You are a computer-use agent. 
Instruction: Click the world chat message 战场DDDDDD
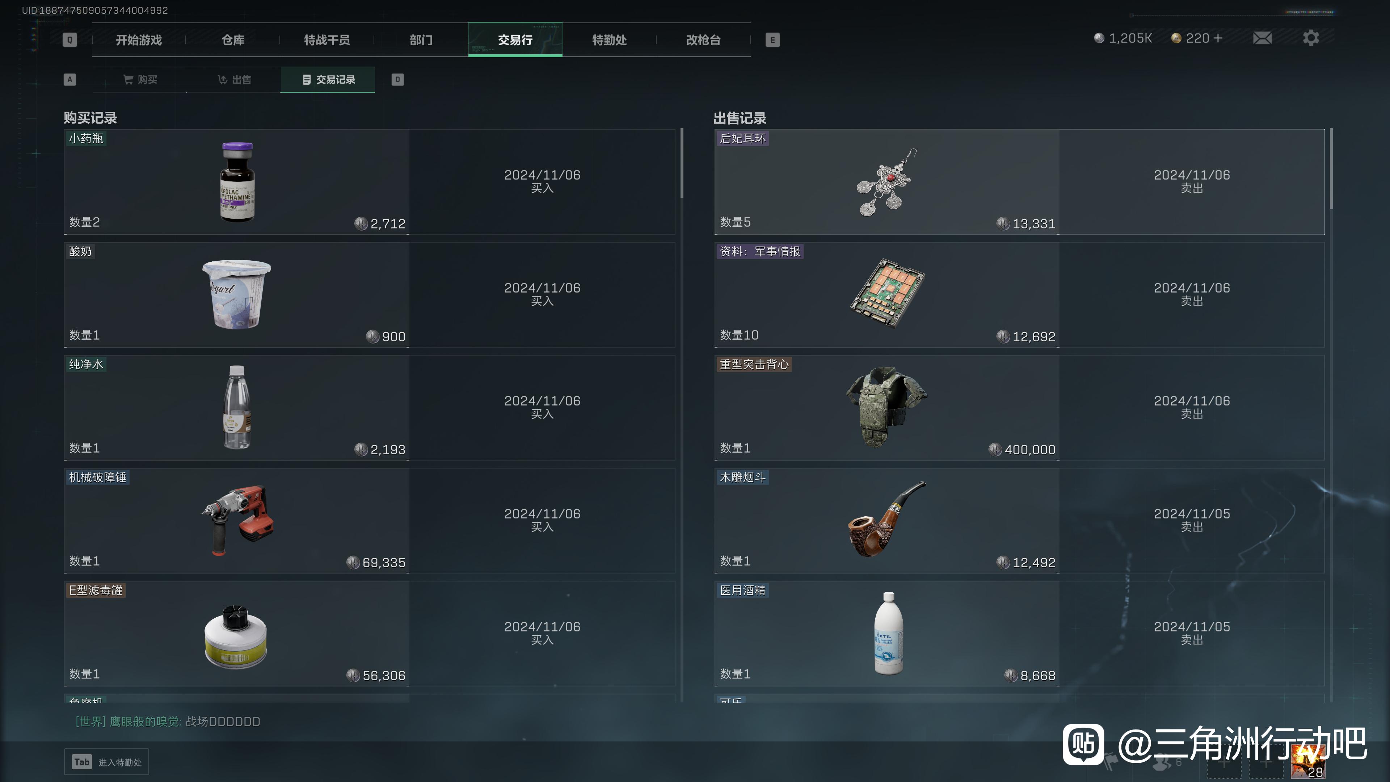[223, 722]
